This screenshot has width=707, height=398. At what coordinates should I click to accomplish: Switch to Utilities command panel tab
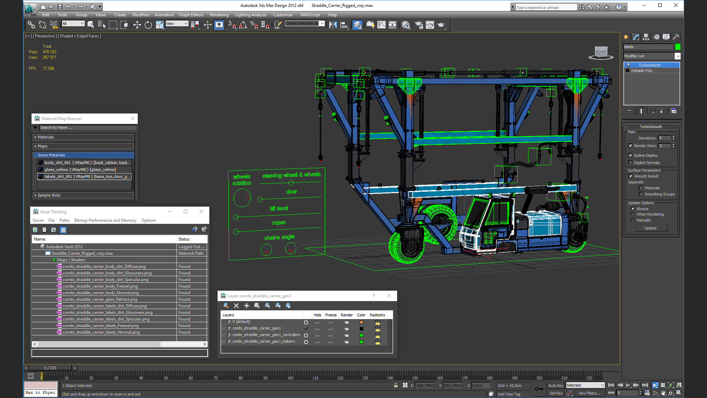pos(676,37)
